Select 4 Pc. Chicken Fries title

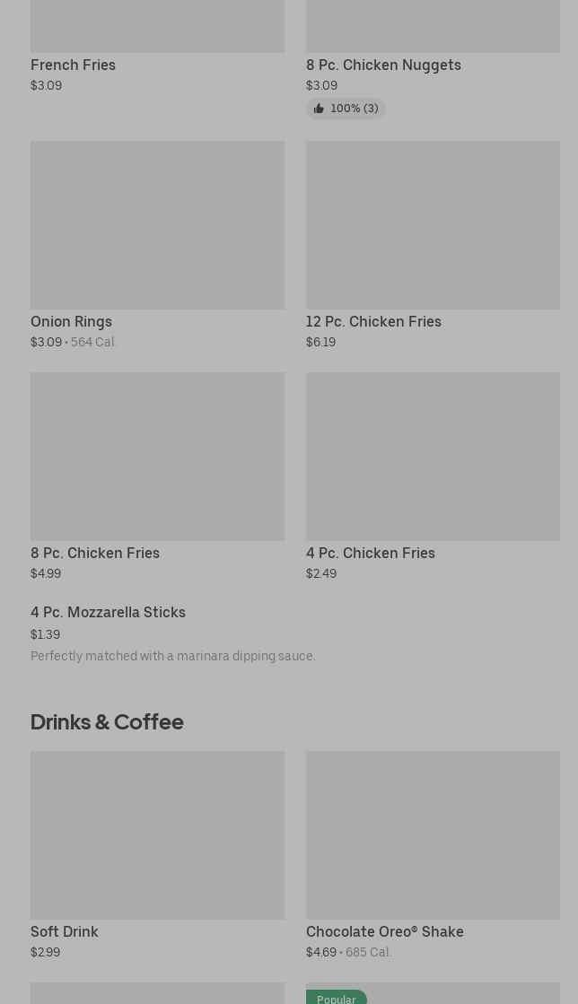(x=371, y=554)
